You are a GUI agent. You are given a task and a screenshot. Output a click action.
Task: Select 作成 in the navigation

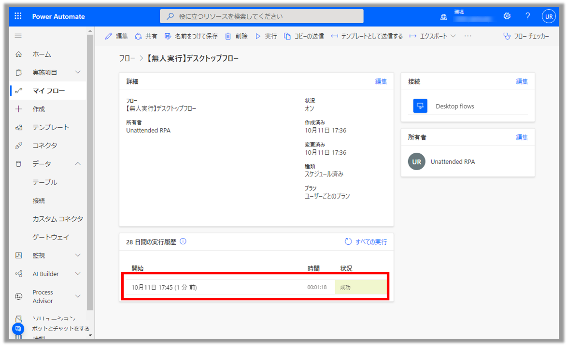[39, 109]
